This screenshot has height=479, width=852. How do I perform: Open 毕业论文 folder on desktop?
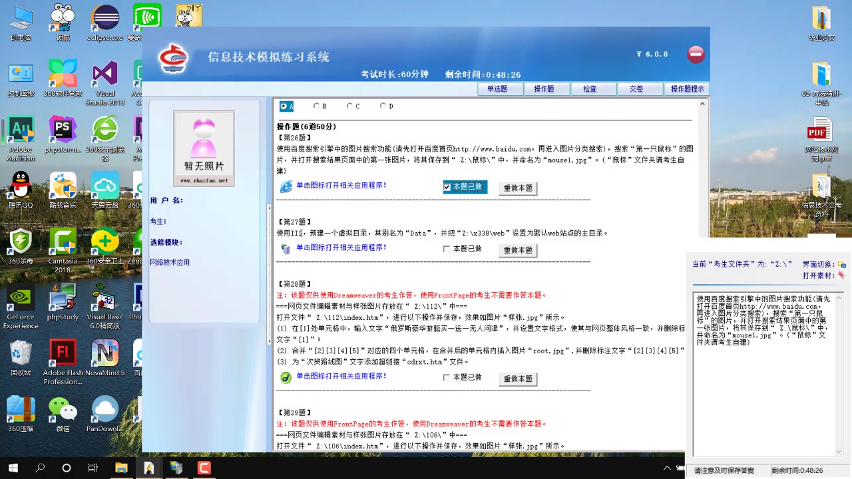point(821,23)
